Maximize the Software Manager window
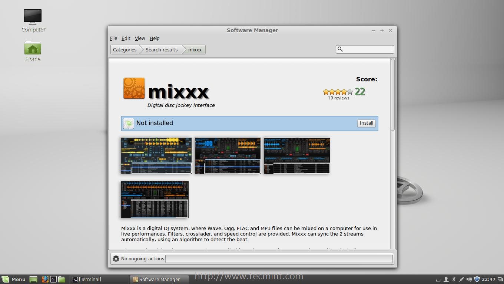The height and width of the screenshot is (284, 504). 382,30
